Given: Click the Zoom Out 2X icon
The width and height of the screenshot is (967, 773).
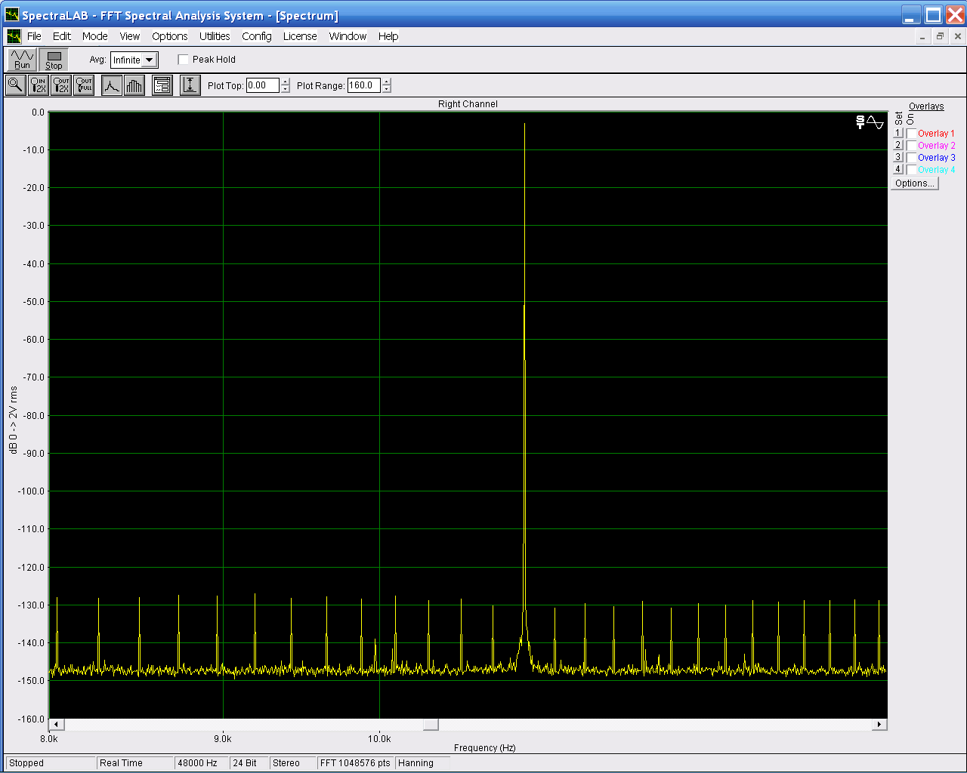Looking at the screenshot, I should [61, 85].
